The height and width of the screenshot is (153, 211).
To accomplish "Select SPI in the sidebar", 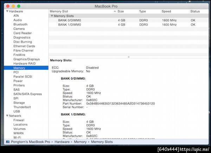I will (16, 98).
